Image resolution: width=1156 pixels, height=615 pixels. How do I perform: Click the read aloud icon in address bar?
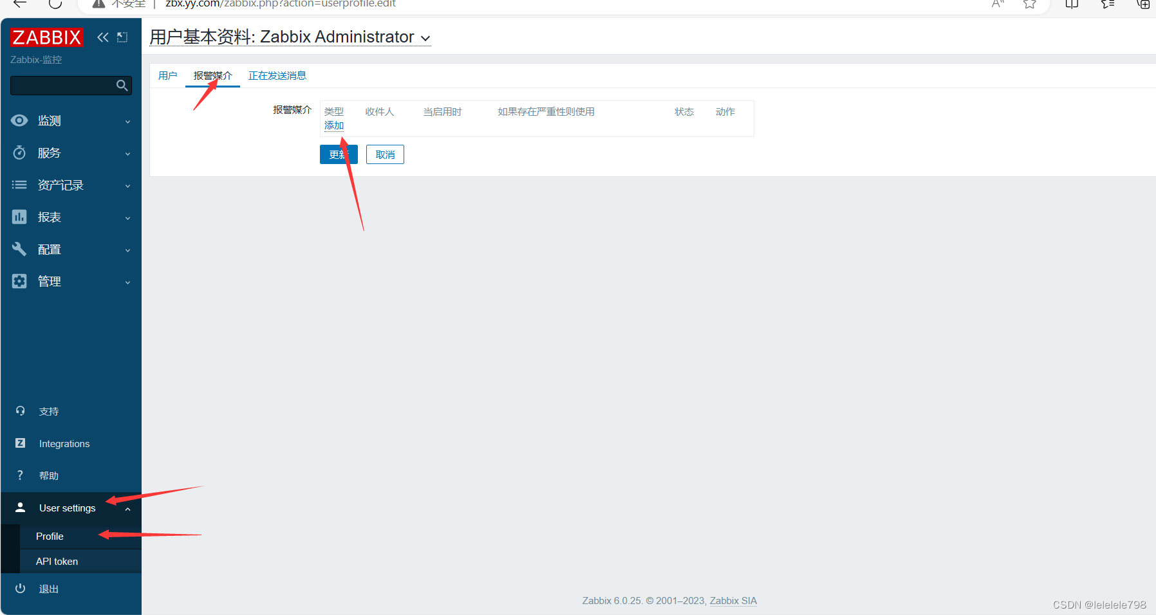click(x=998, y=3)
